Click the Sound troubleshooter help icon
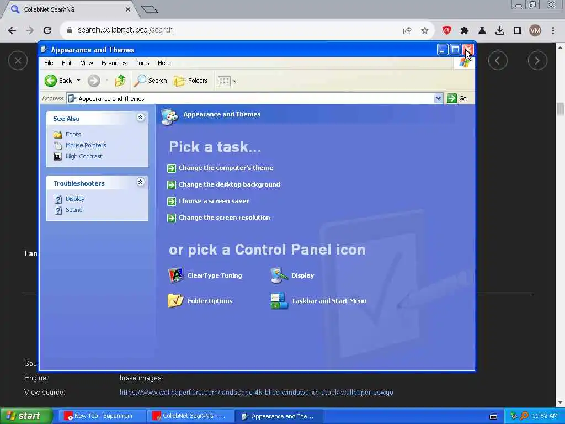Screen dimensions: 565x424 (58, 210)
